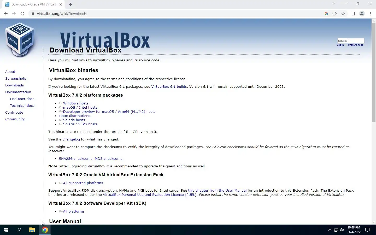Screen dimensions: 376x235
Task: Open the changelog link
Action: [71, 139]
